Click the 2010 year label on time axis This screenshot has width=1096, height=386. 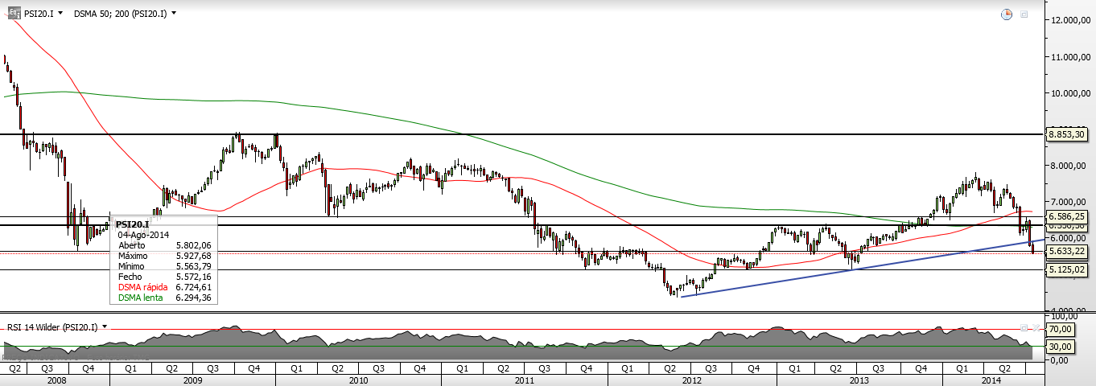coord(358,380)
